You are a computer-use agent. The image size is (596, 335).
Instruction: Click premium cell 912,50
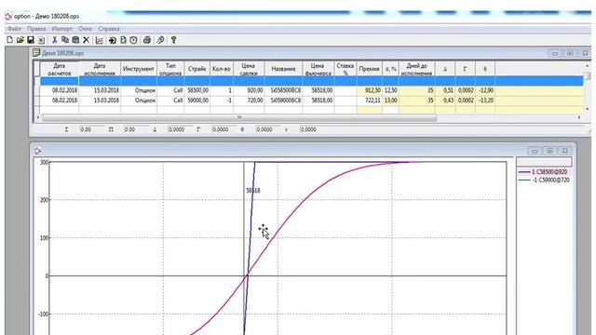370,90
